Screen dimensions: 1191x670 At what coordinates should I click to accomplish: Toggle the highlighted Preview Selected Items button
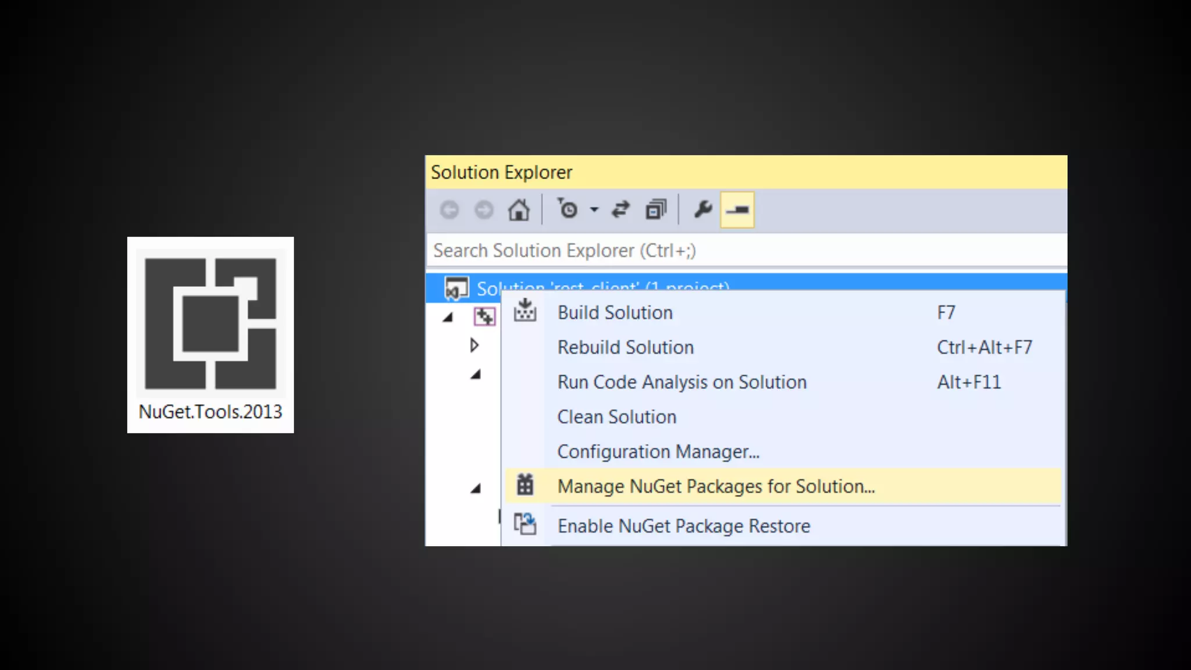[737, 210]
